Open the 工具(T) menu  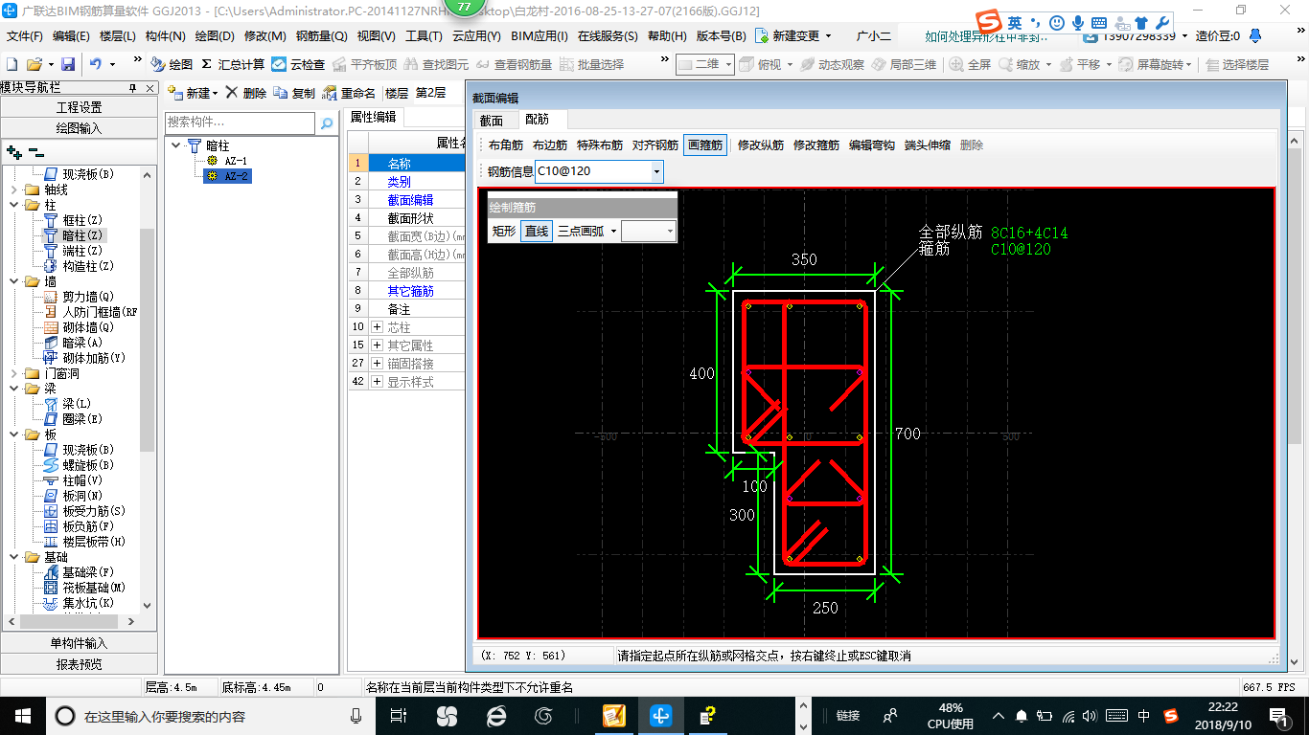coord(424,36)
